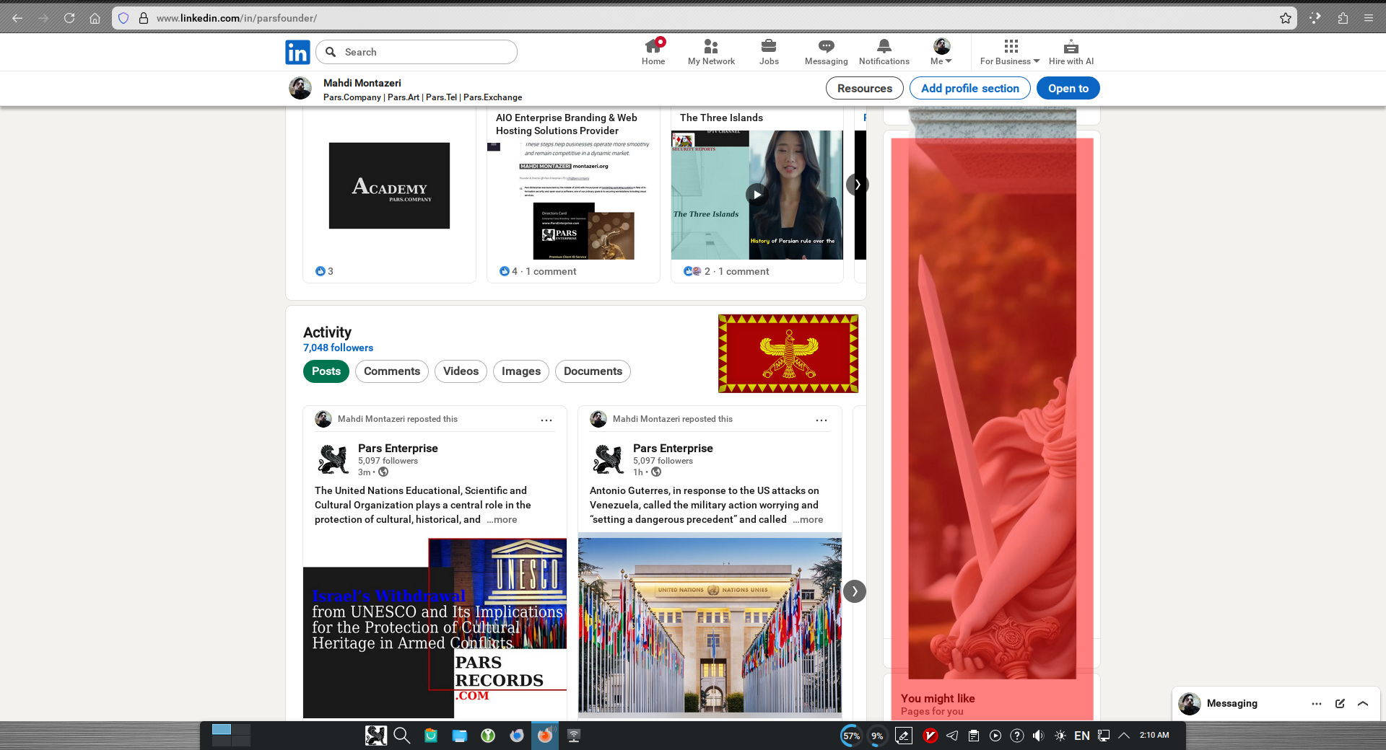Image resolution: width=1386 pixels, height=750 pixels.
Task: Click the LinkedIn search field
Action: (x=426, y=52)
